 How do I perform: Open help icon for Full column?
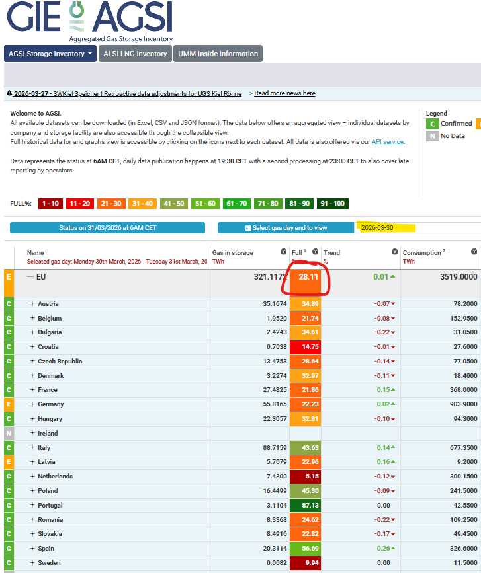click(316, 252)
